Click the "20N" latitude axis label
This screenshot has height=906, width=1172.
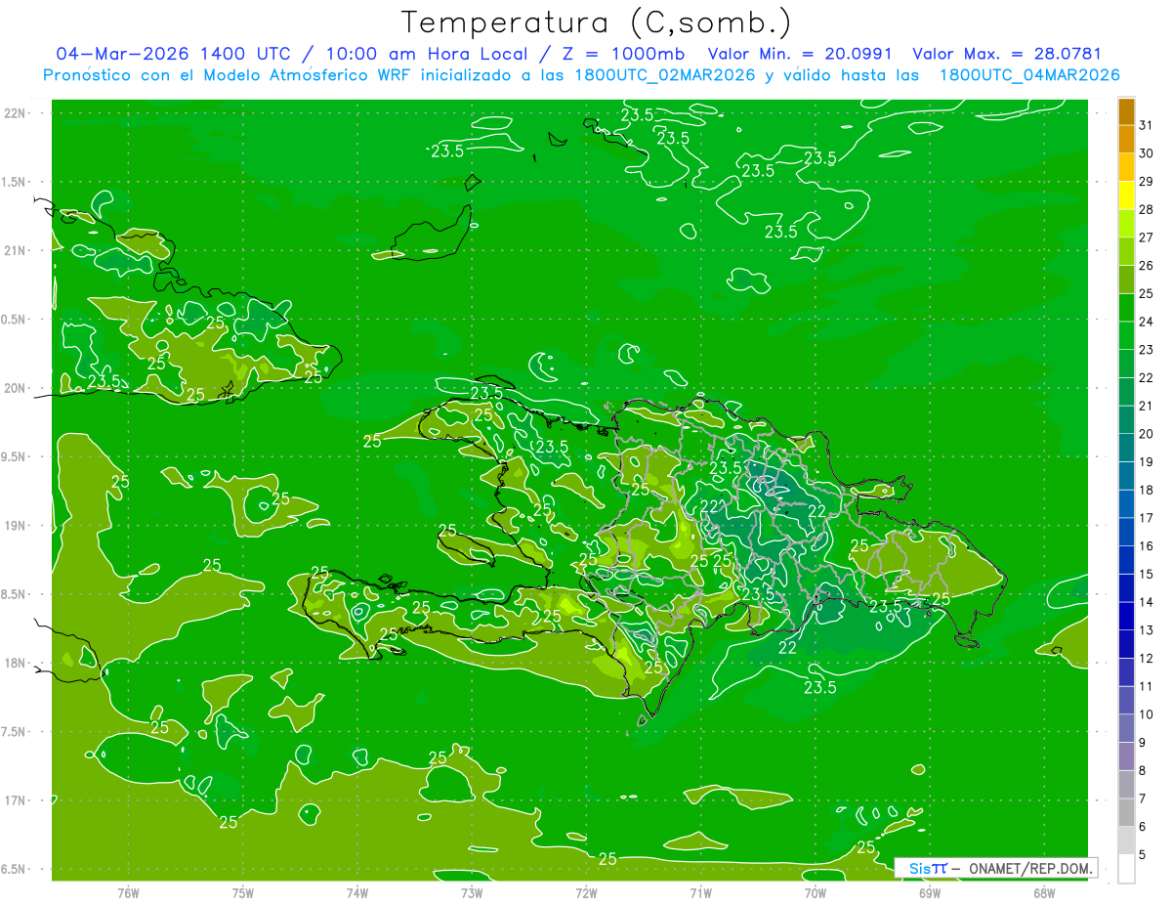(17, 388)
